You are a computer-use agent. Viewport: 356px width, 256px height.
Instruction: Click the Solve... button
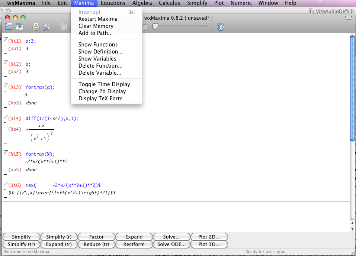[171, 237]
